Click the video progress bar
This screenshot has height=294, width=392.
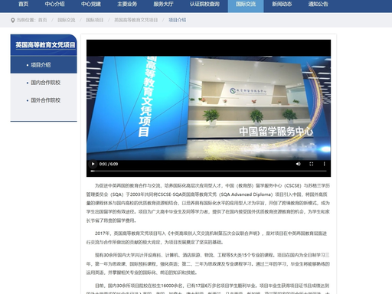coord(209,171)
